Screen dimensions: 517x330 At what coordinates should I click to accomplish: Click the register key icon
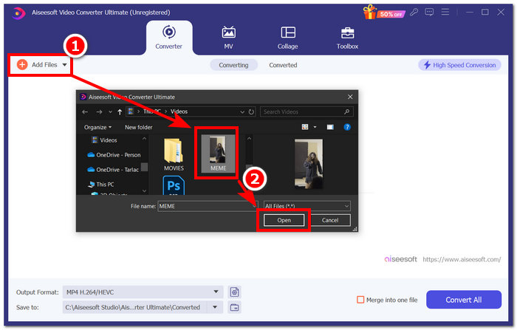(x=416, y=12)
